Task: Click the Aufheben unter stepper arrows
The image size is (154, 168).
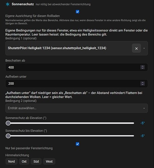Action: pos(143,83)
